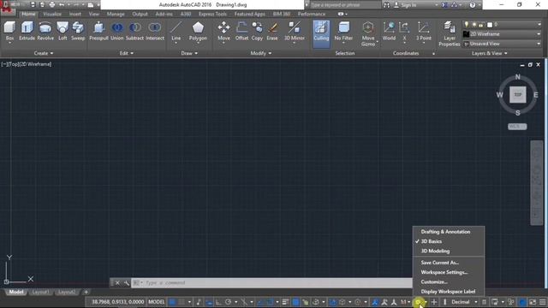The height and width of the screenshot is (308, 548).
Task: Activate the Move tool
Action: pyautogui.click(x=223, y=32)
